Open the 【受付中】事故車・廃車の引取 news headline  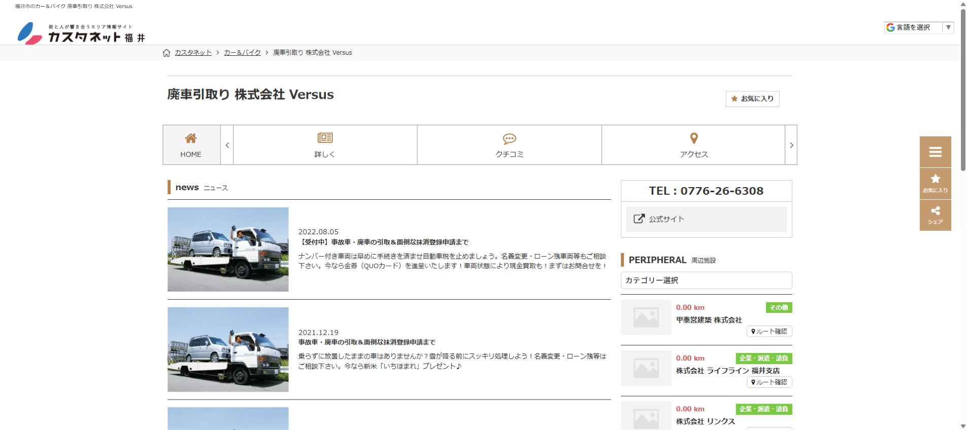point(383,242)
